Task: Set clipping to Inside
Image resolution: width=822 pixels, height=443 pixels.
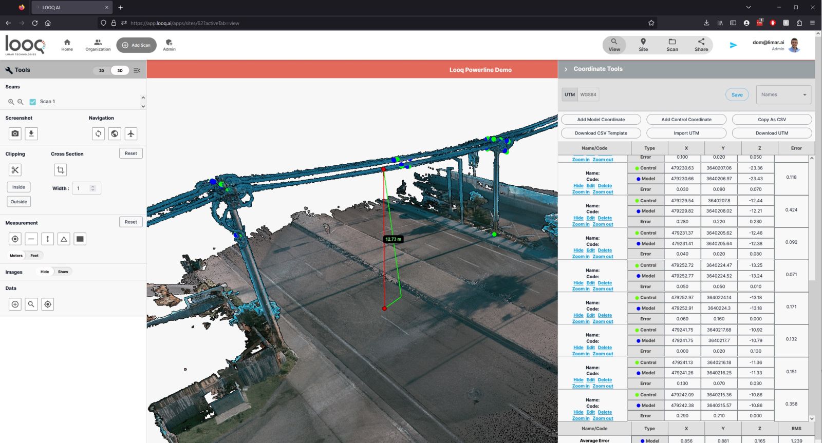Action: 19,187
